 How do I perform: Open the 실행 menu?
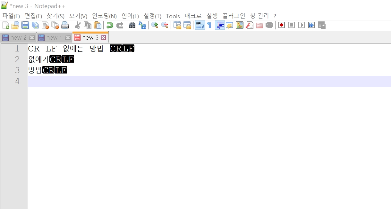coord(212,16)
